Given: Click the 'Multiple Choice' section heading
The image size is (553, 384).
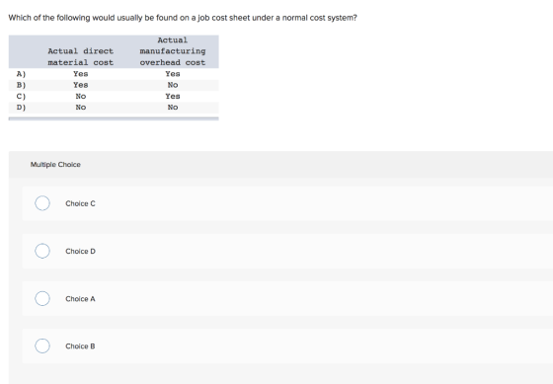Looking at the screenshot, I should [55, 165].
